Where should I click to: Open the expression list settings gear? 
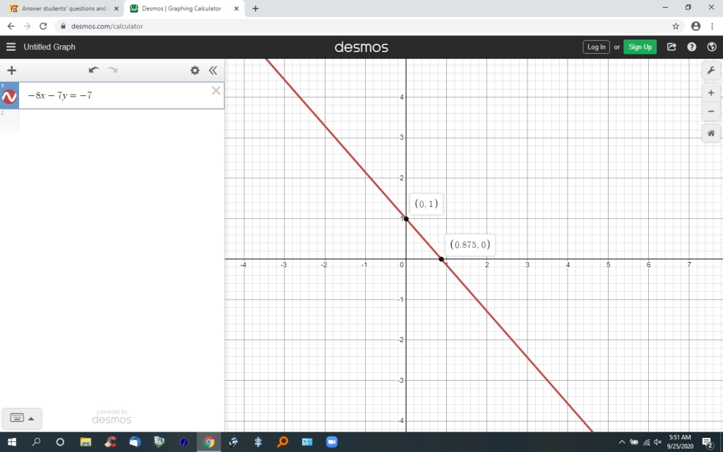point(195,70)
